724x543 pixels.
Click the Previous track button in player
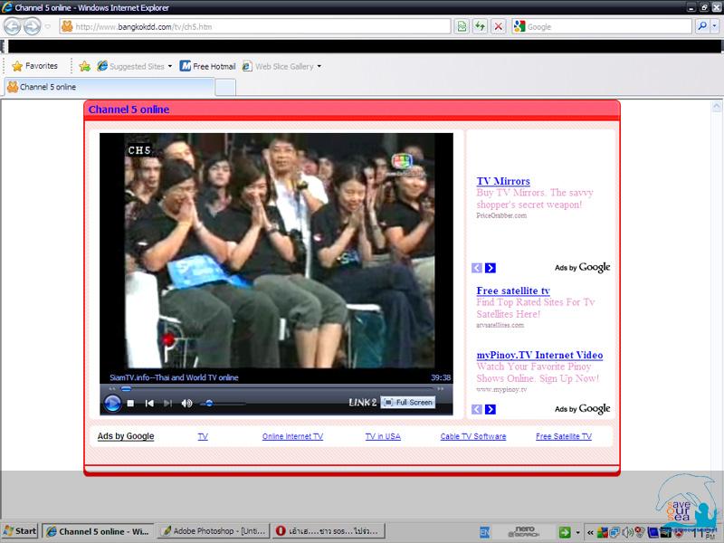[149, 403]
